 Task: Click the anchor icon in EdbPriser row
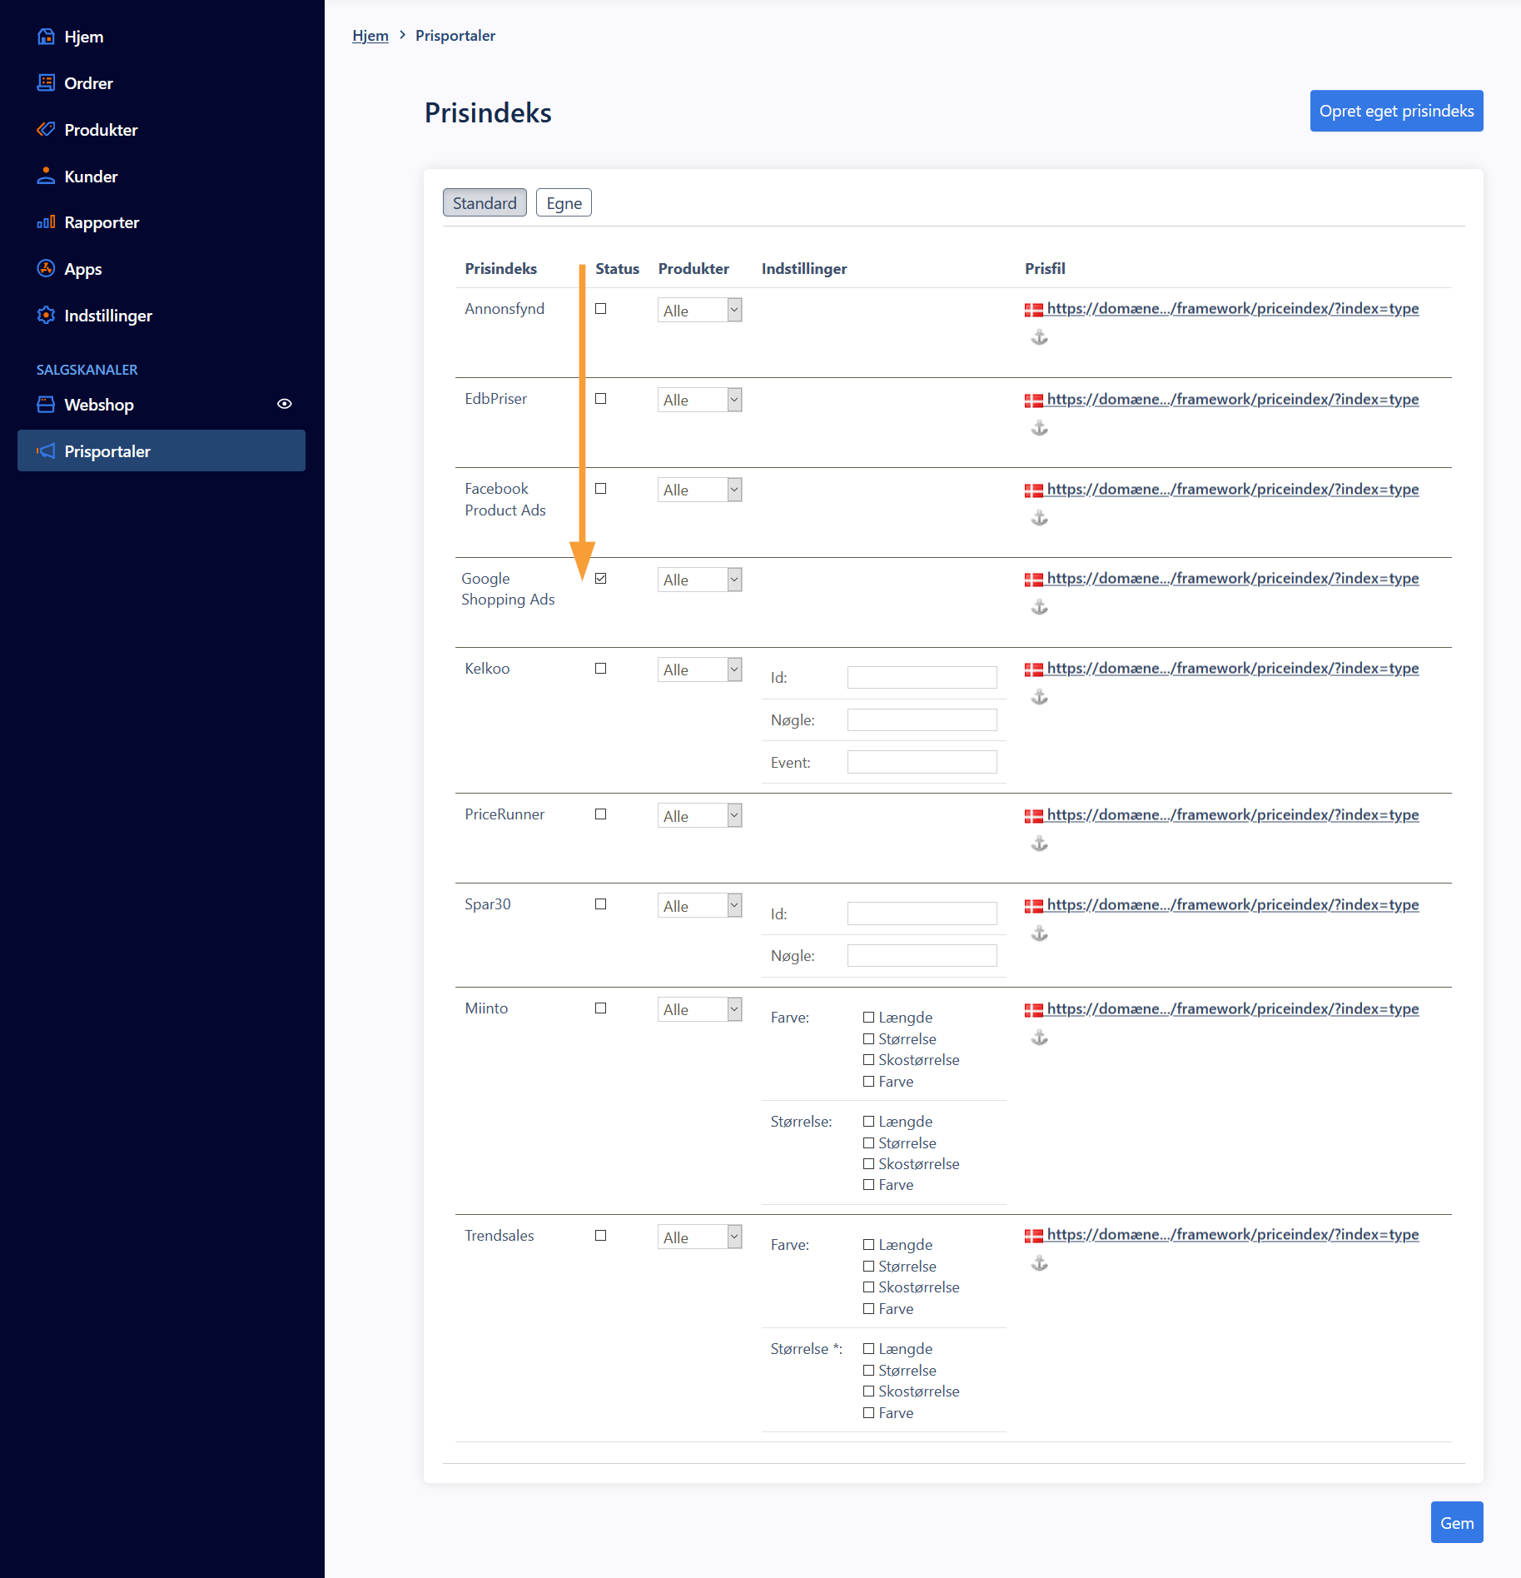point(1040,428)
